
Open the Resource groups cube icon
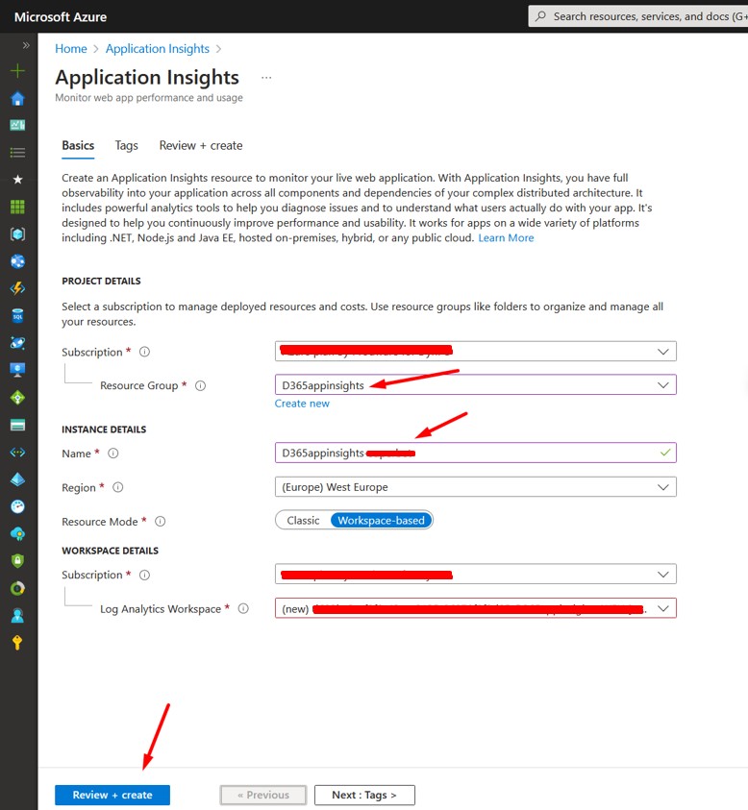(x=17, y=234)
